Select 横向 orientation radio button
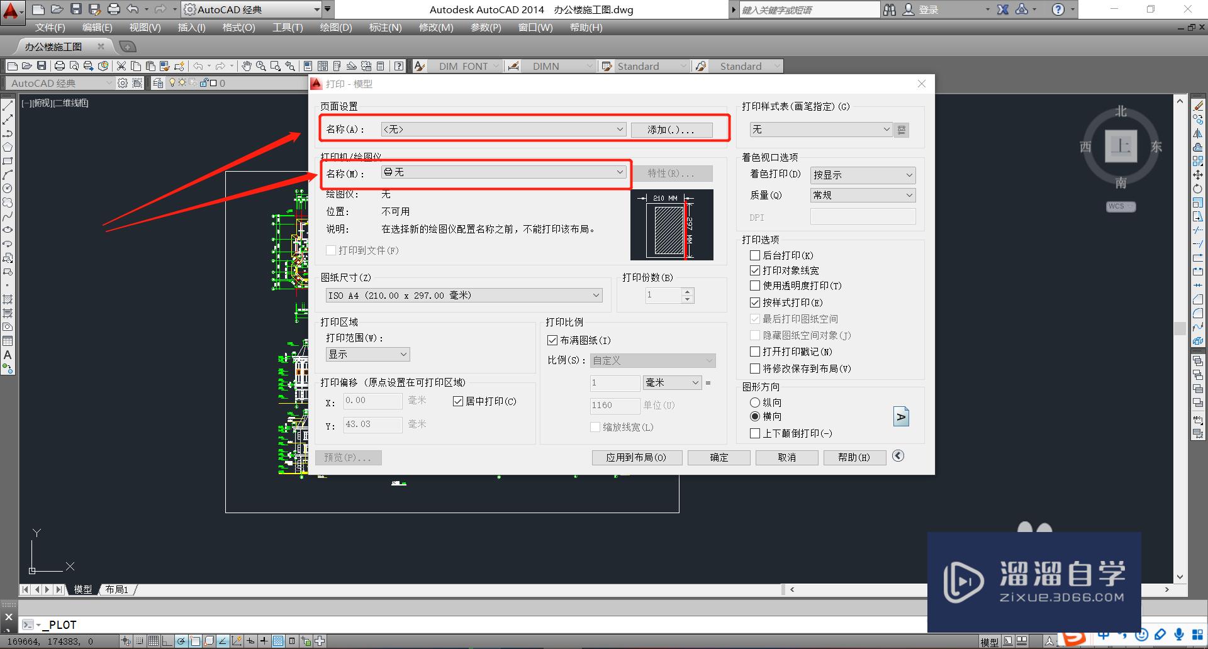Screen dimensions: 1208x649 tap(755, 416)
